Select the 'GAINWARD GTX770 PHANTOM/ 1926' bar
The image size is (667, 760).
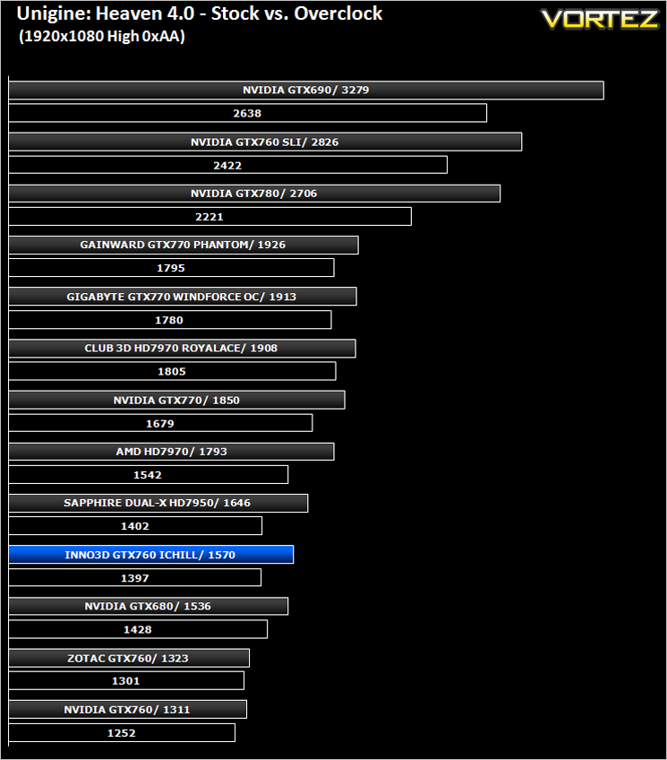pos(184,245)
